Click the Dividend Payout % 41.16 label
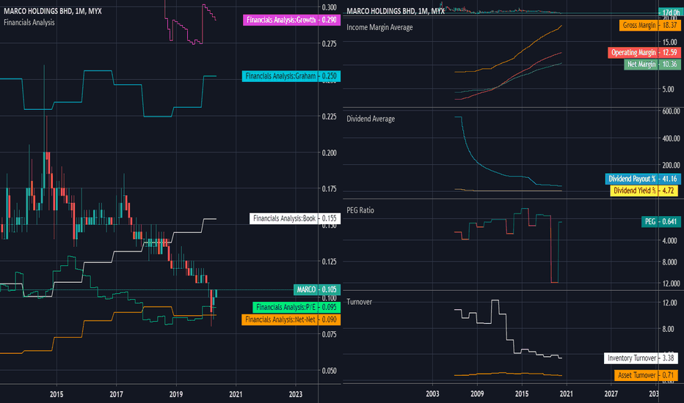Viewport: 684px width, 403px height. 643,179
